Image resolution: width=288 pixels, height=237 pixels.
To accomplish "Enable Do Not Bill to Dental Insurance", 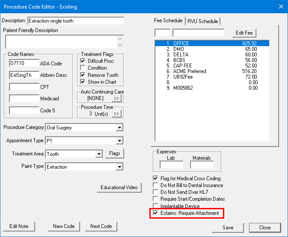I will click(x=155, y=185).
